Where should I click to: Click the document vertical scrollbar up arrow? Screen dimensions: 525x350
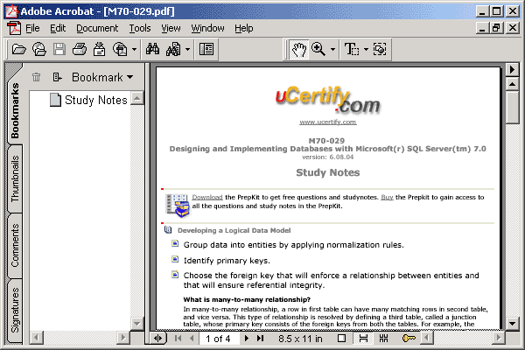coord(512,84)
